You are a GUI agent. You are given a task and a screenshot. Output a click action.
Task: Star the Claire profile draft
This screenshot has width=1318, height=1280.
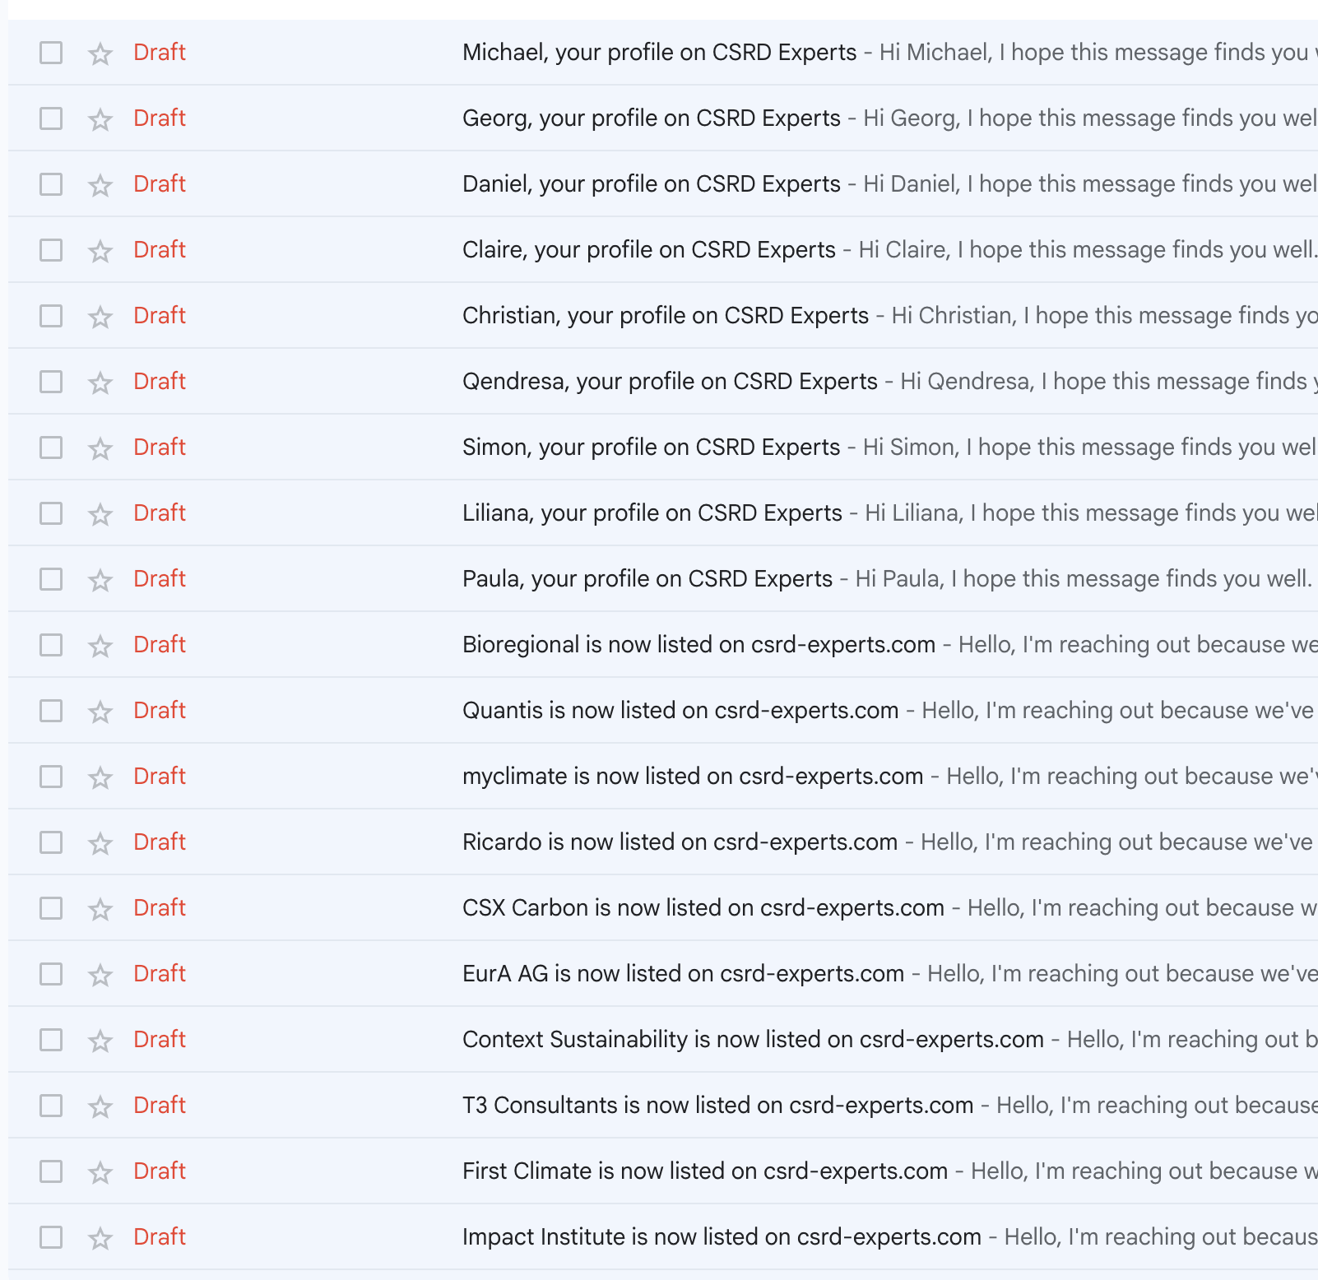point(100,251)
